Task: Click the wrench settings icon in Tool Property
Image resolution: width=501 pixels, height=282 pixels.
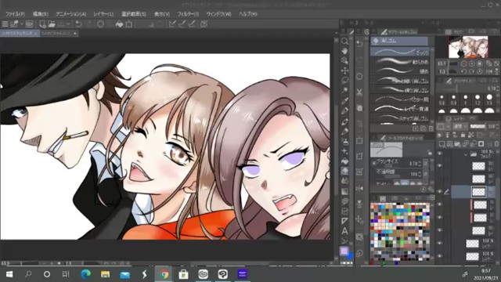Action: pyautogui.click(x=431, y=190)
